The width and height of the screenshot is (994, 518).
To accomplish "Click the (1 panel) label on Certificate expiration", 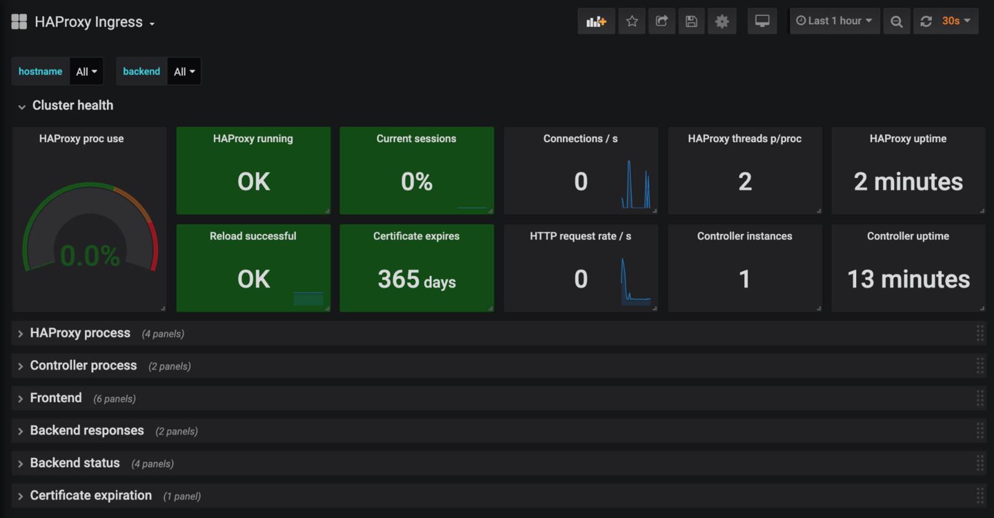I will pos(182,496).
